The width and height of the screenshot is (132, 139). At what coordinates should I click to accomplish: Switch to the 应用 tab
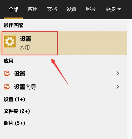click(33, 9)
